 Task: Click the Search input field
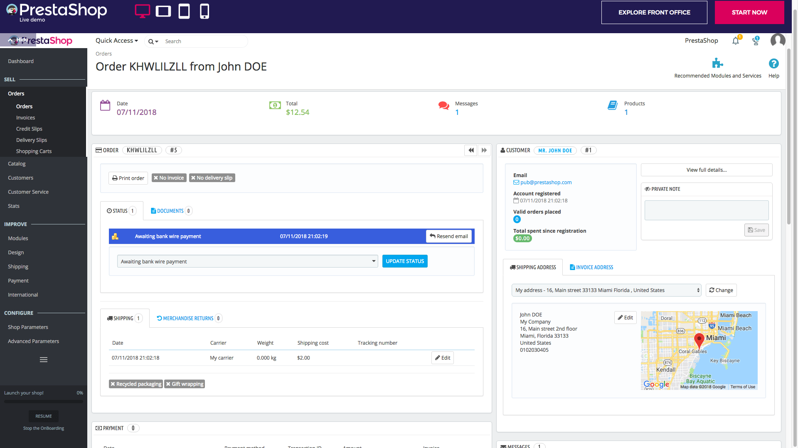pyautogui.click(x=204, y=41)
